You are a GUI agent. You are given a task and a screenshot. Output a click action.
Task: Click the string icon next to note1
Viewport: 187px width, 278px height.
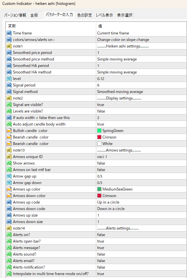click(9, 46)
